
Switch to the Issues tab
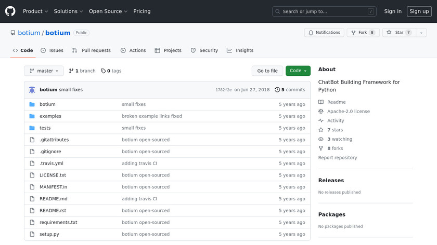click(52, 50)
